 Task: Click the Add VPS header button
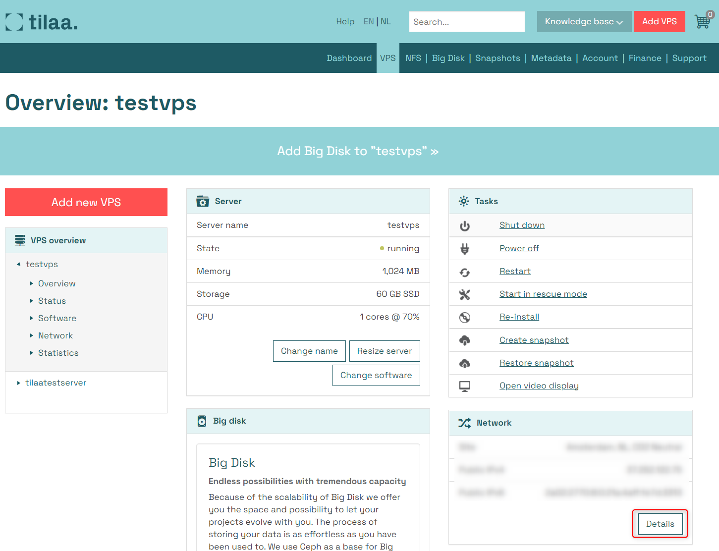(660, 21)
